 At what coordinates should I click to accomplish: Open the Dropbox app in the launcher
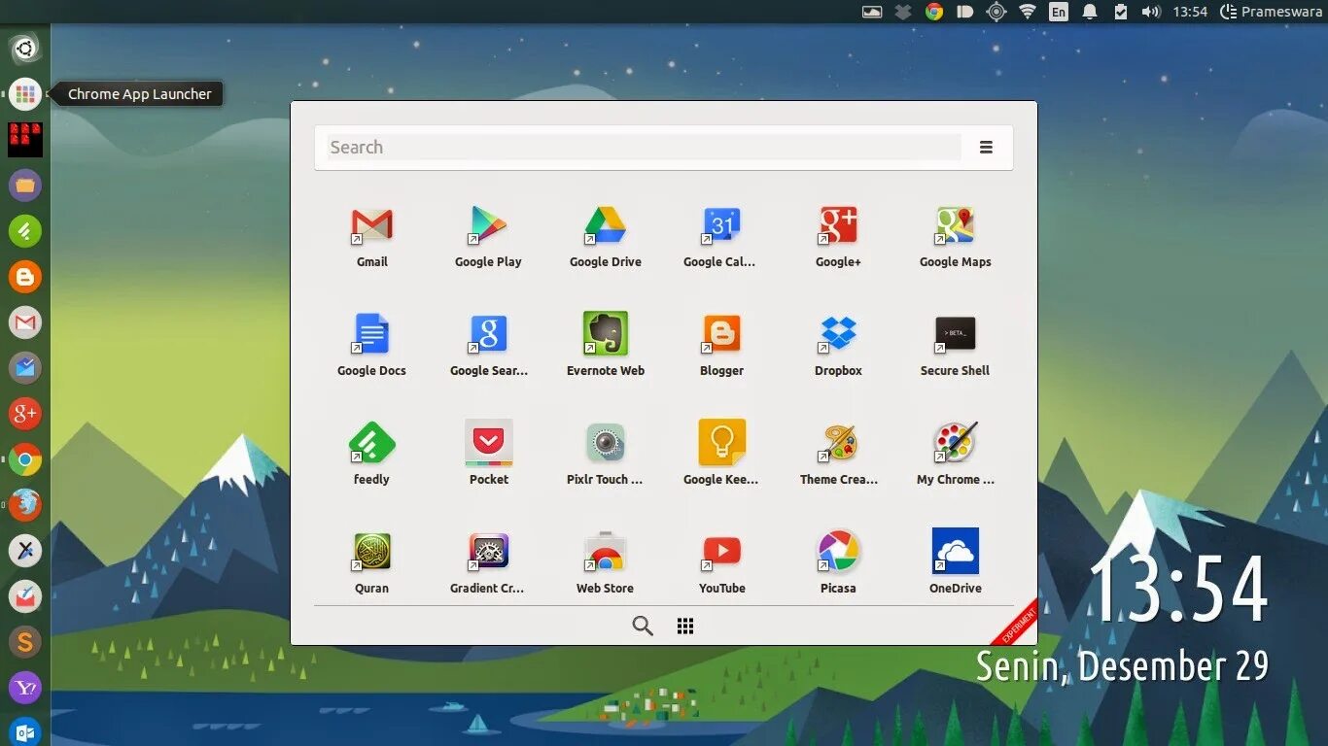pyautogui.click(x=838, y=335)
